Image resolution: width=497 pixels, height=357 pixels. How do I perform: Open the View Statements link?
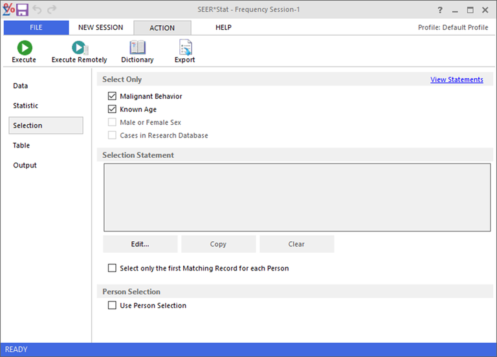pyautogui.click(x=456, y=80)
